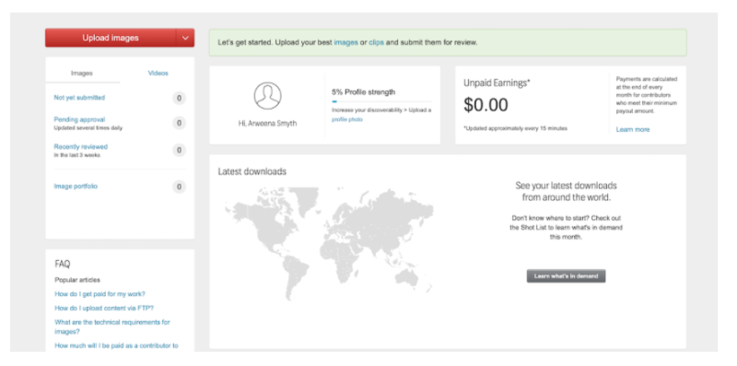
Task: Click the Learn what's in demand button
Action: click(566, 277)
